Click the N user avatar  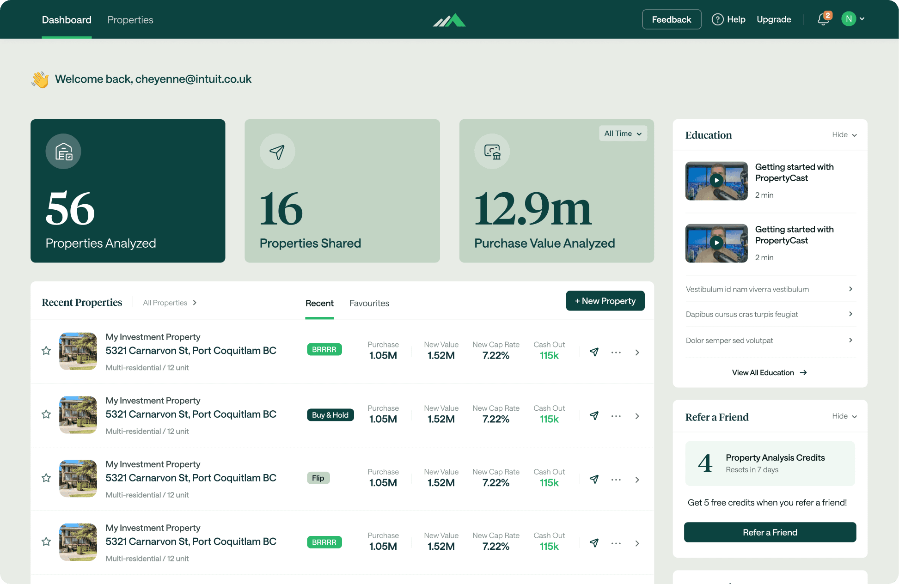849,19
